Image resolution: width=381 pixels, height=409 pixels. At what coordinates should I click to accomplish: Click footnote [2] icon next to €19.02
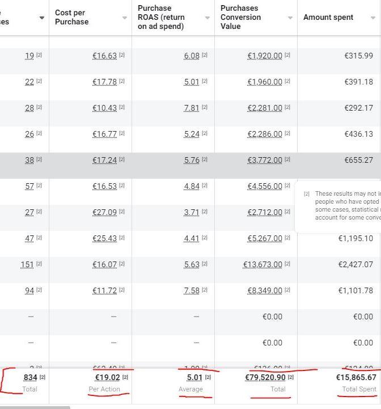[x=125, y=377]
